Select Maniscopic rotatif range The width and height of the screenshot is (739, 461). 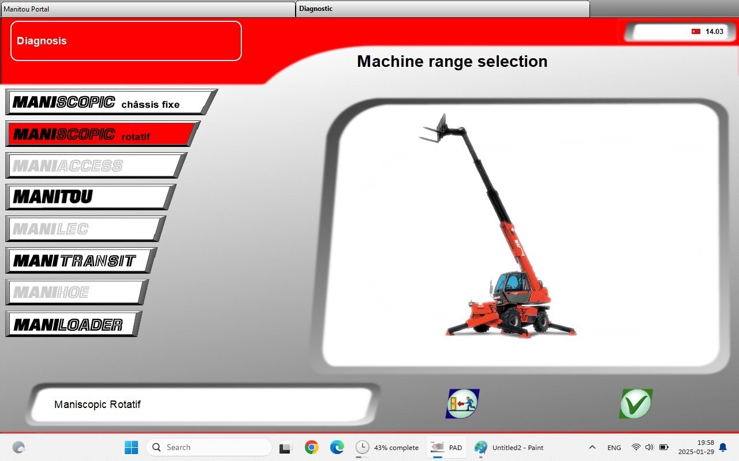point(103,134)
